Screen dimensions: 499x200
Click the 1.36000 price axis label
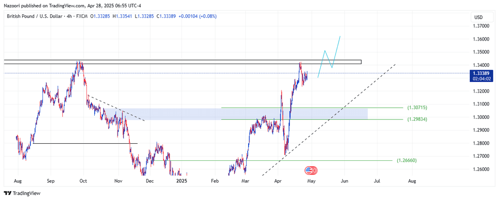pos(480,39)
